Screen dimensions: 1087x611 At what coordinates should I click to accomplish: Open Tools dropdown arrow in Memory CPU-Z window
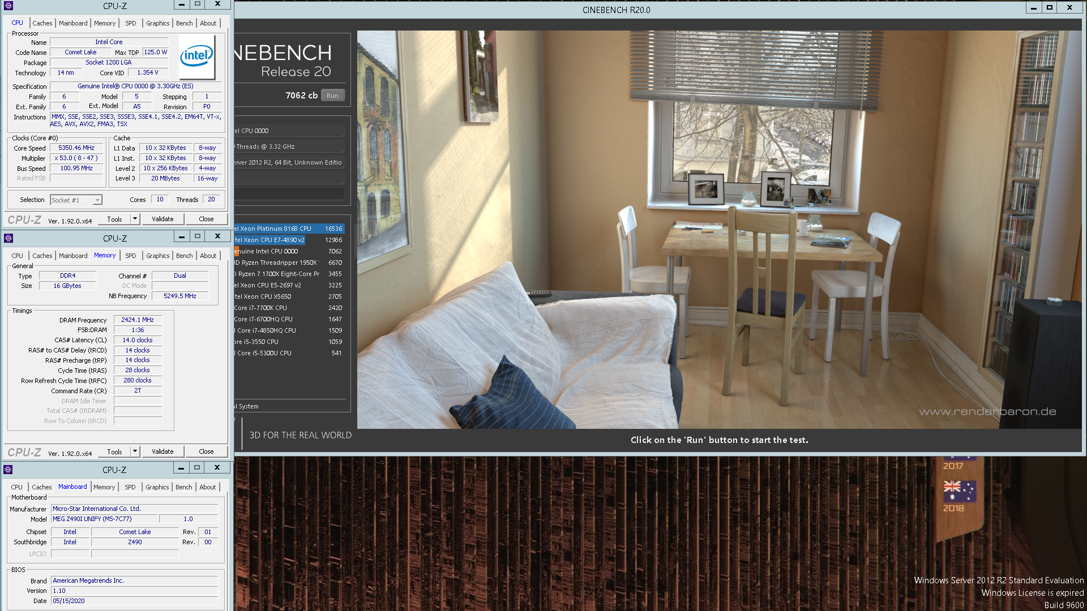coord(135,451)
